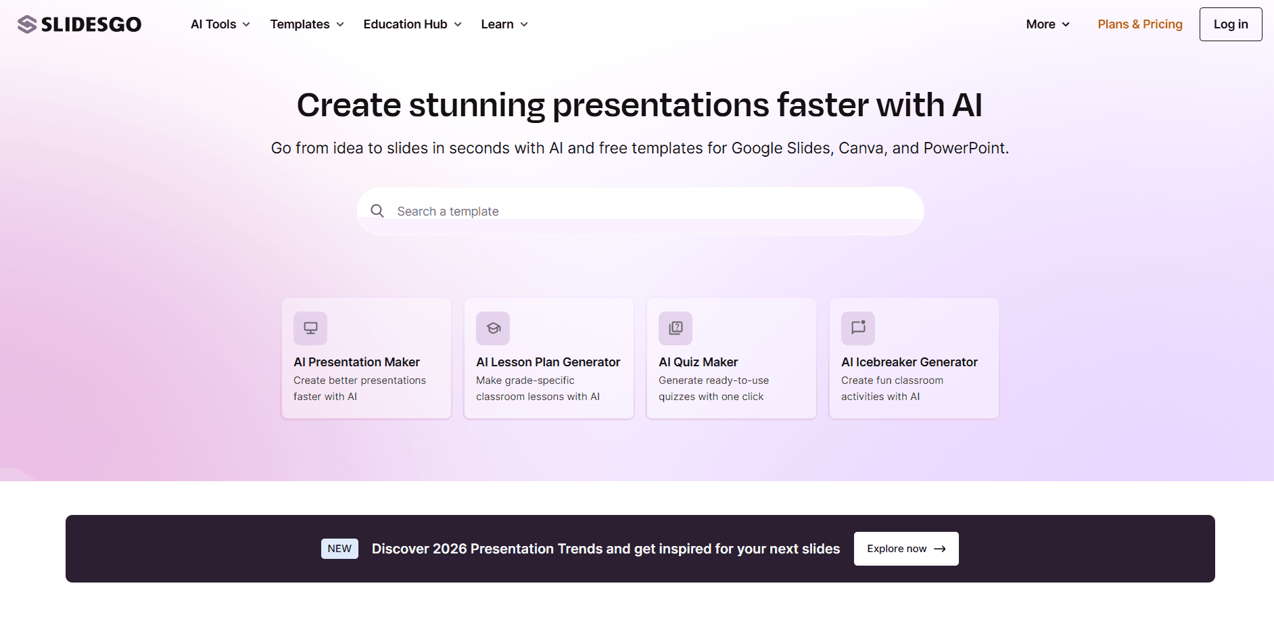This screenshot has height=642, width=1274.
Task: Open the Learn dropdown menu
Action: (x=504, y=24)
